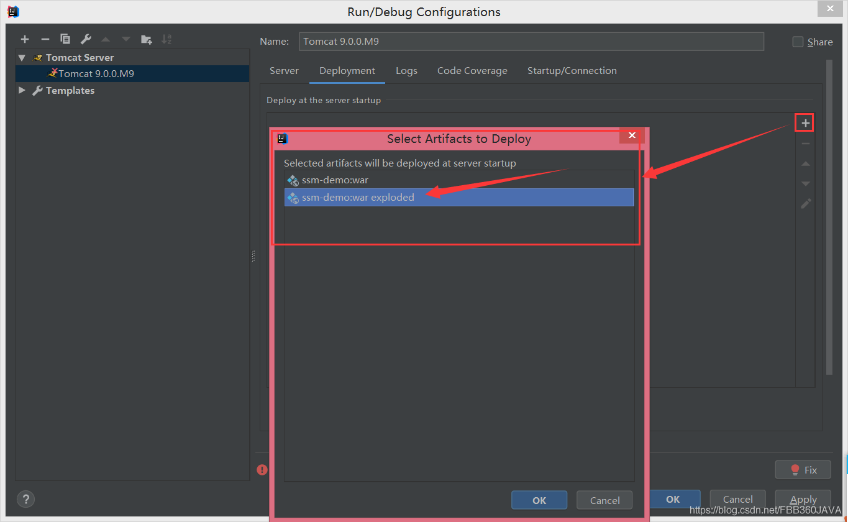Click the right-side vertical scrollbar

[x=829, y=217]
